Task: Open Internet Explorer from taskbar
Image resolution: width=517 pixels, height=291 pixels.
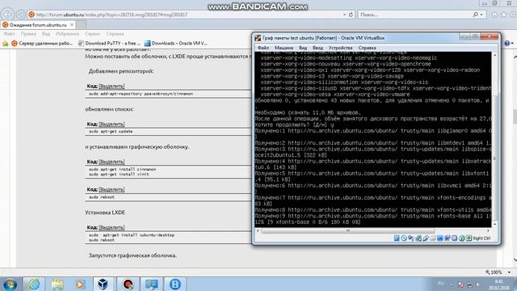Action: click(34, 284)
